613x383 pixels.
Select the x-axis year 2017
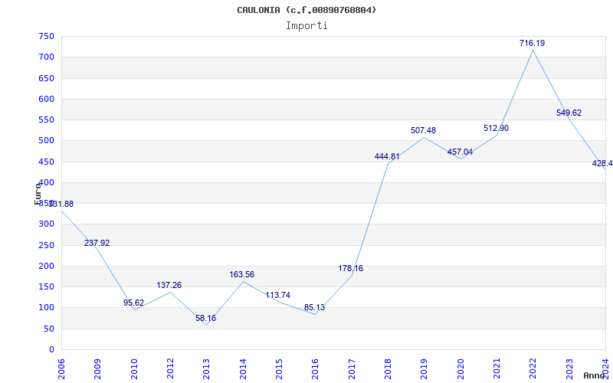click(x=352, y=369)
